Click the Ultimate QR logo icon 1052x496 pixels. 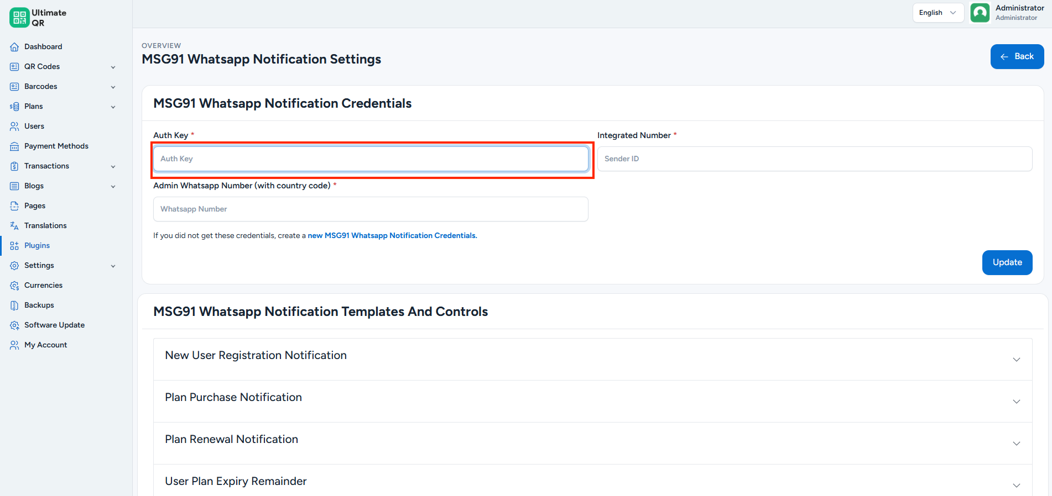point(19,18)
